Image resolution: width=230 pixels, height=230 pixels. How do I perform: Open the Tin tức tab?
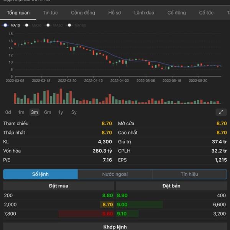coord(50,13)
